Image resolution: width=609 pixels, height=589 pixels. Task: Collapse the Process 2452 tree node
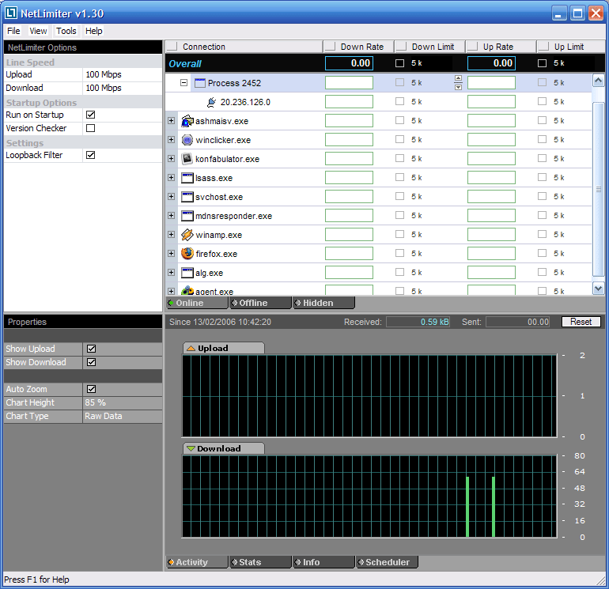(x=184, y=83)
